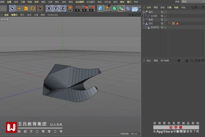Viewport: 205px width, 137px height.
Task: Toggle green checkmark for 随机
Action: click(166, 12)
